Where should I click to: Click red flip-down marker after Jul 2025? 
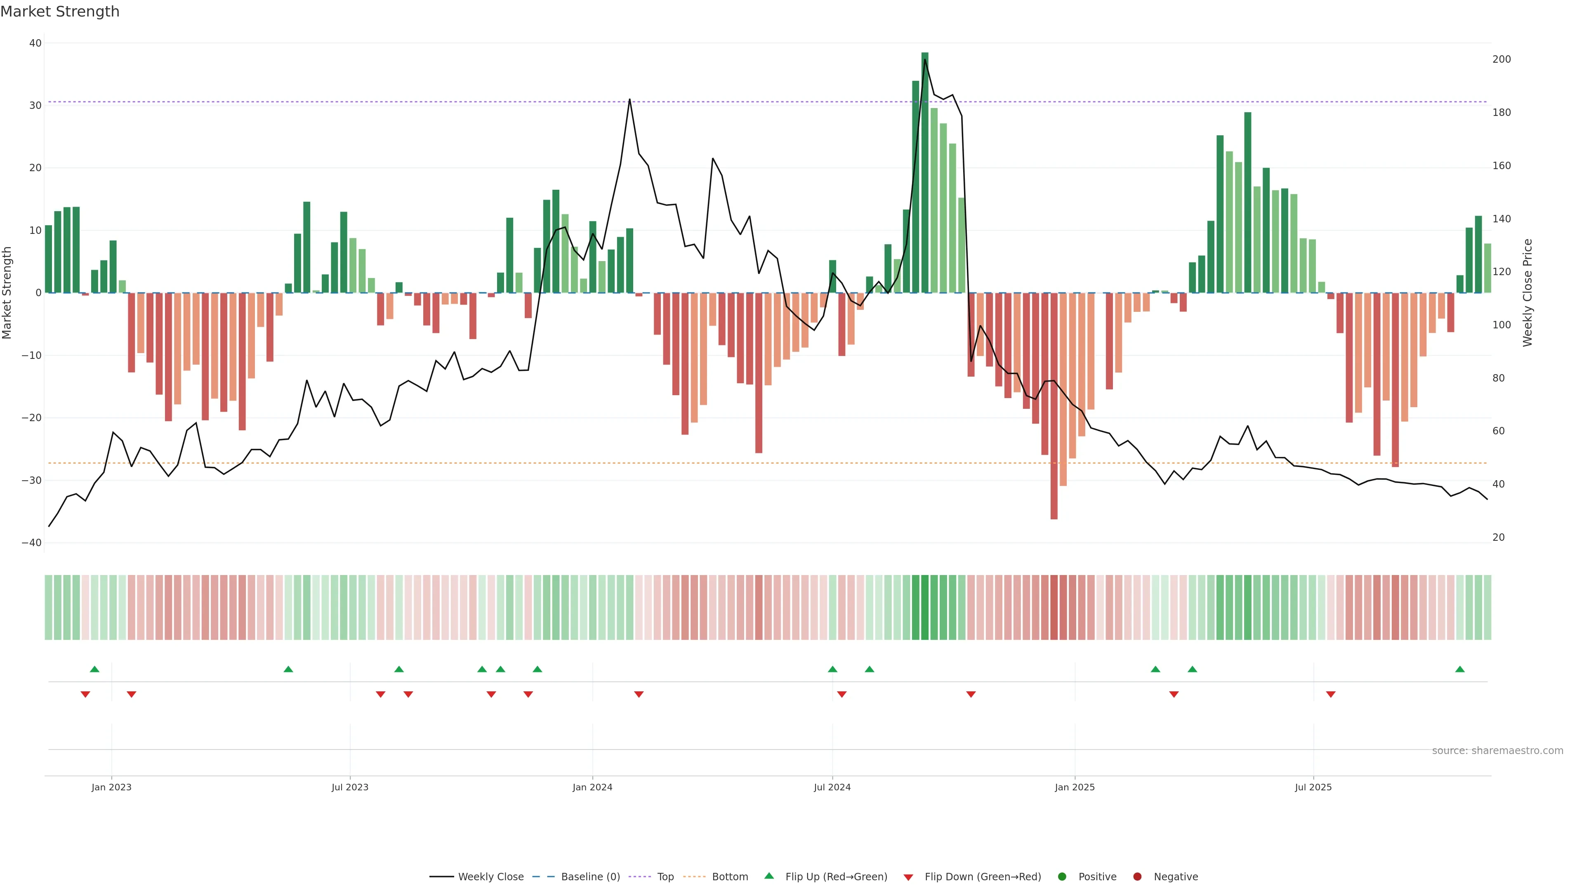click(x=1331, y=694)
